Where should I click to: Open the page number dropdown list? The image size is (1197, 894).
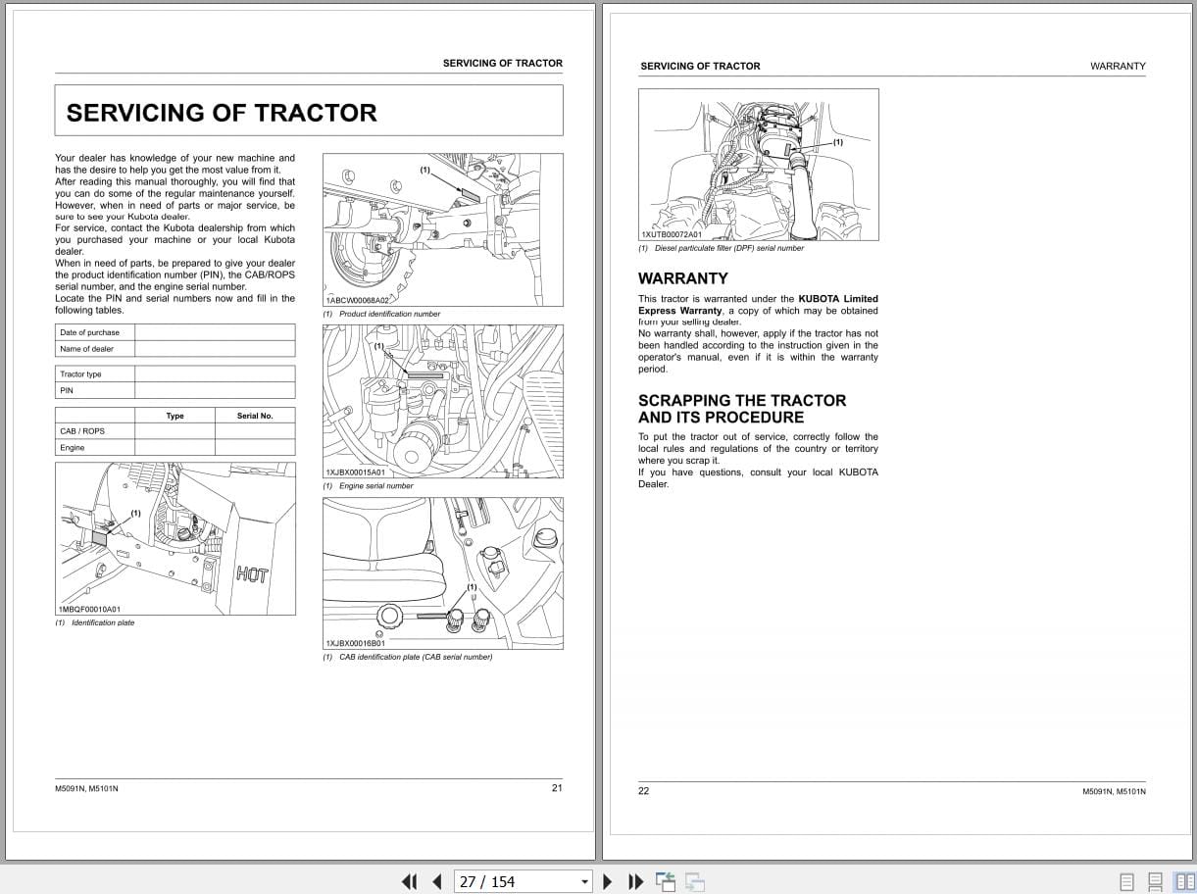point(584,881)
